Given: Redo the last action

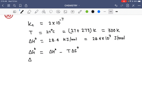Looking at the screenshot, I should 122,6.
